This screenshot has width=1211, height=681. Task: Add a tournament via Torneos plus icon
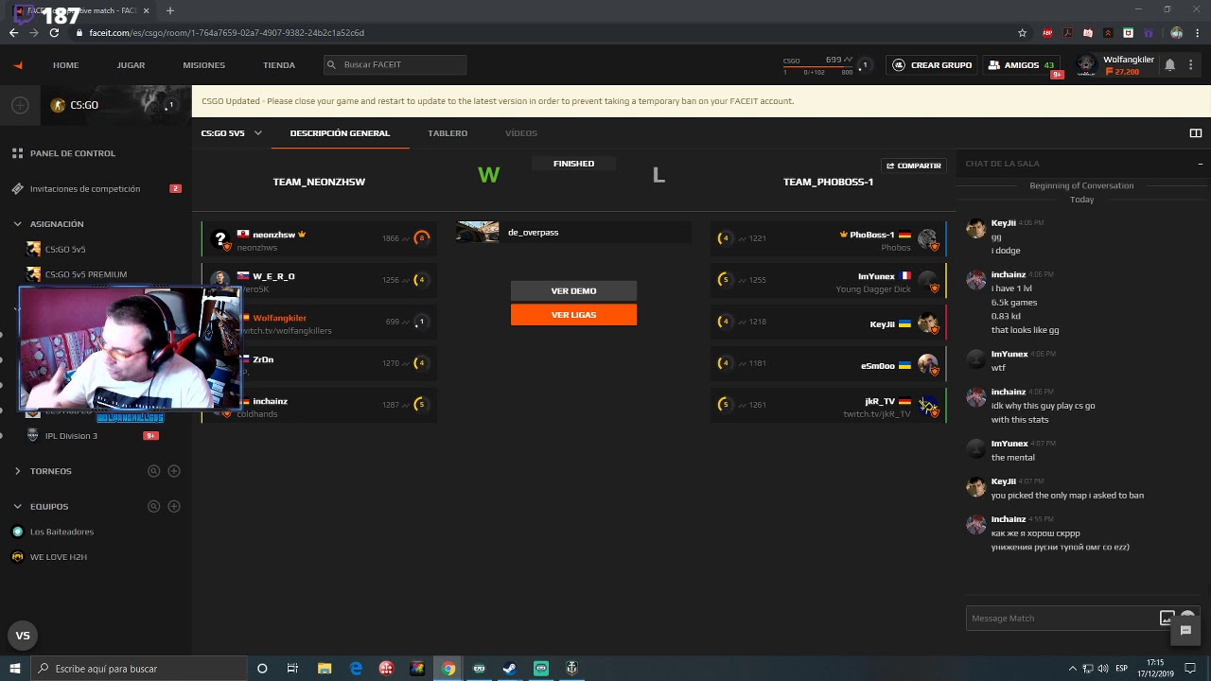[174, 471]
